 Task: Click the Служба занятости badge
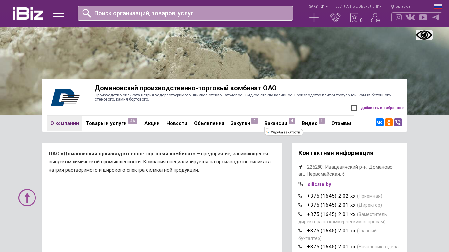point(284,132)
